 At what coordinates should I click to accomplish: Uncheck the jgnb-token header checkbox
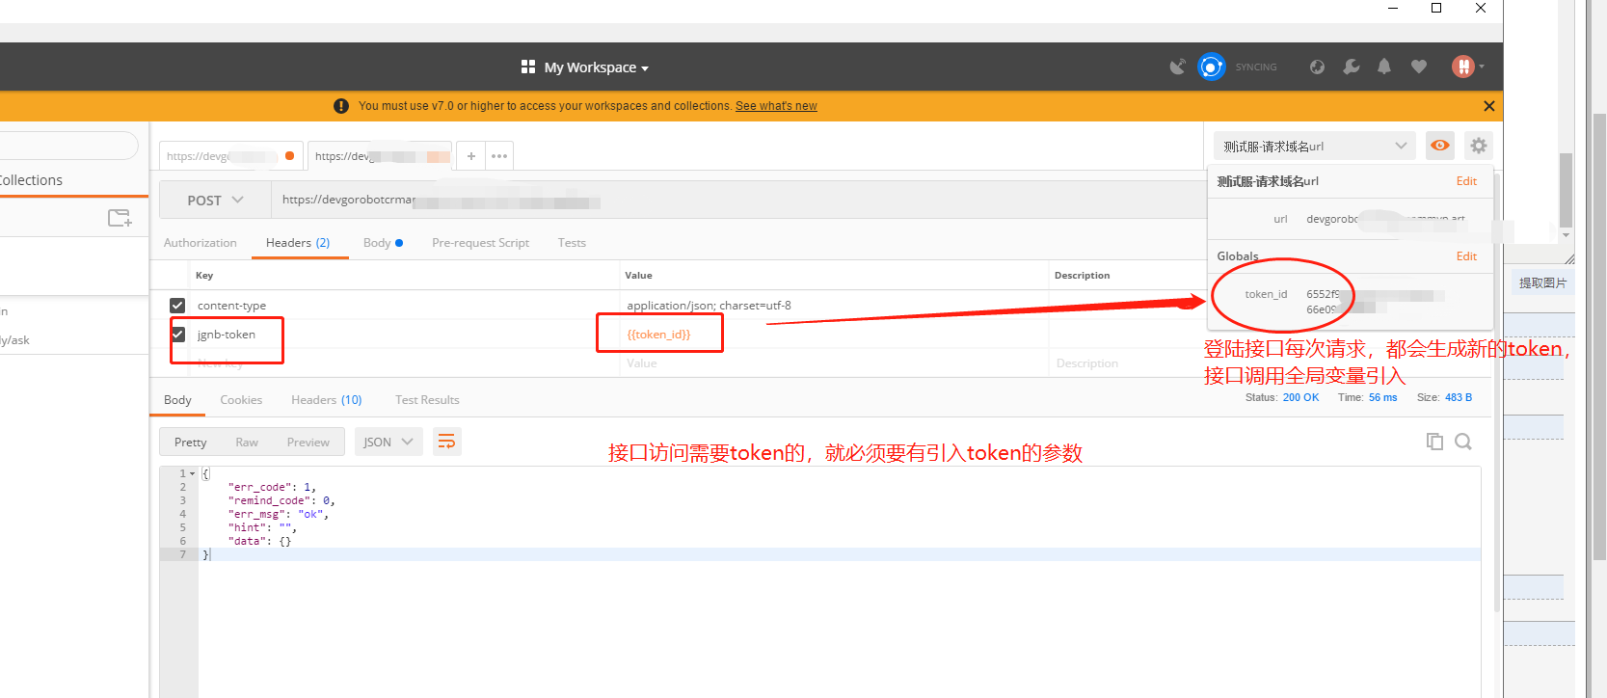tap(177, 335)
